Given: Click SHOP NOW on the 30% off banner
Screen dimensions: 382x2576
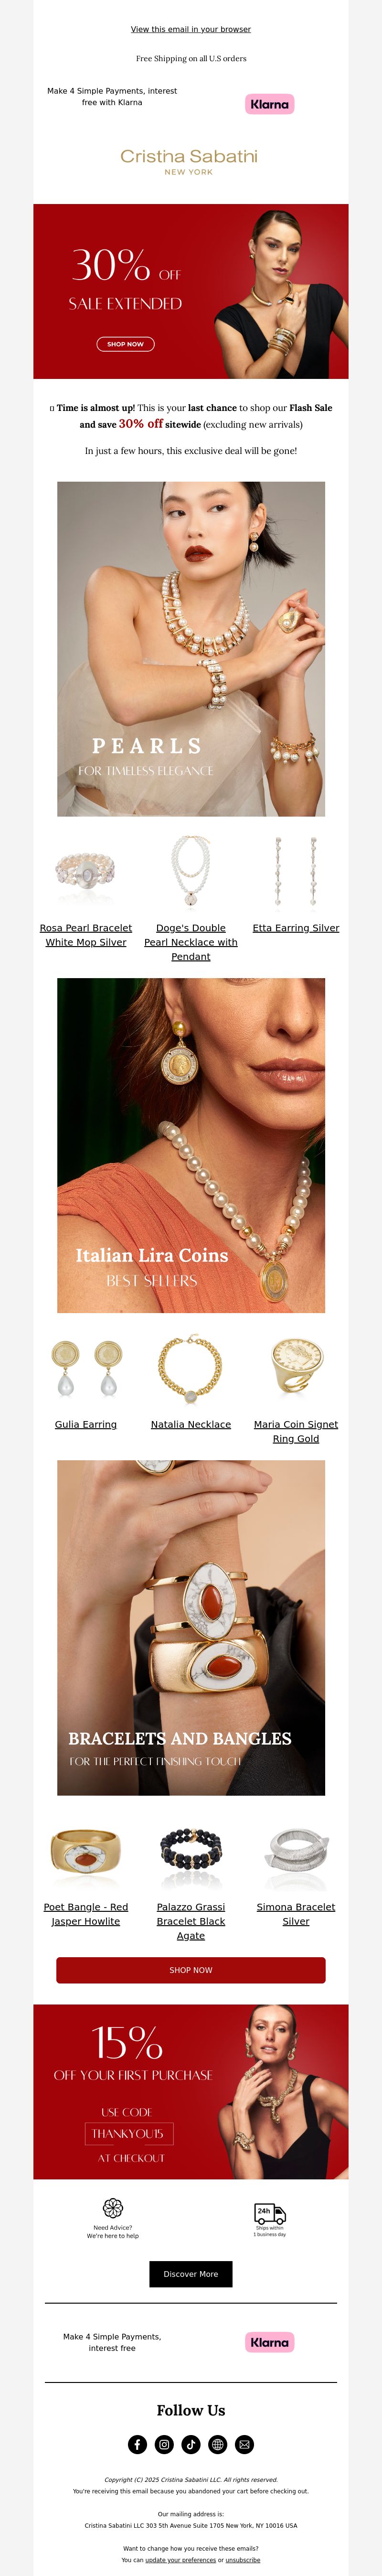Looking at the screenshot, I should coord(125,344).
